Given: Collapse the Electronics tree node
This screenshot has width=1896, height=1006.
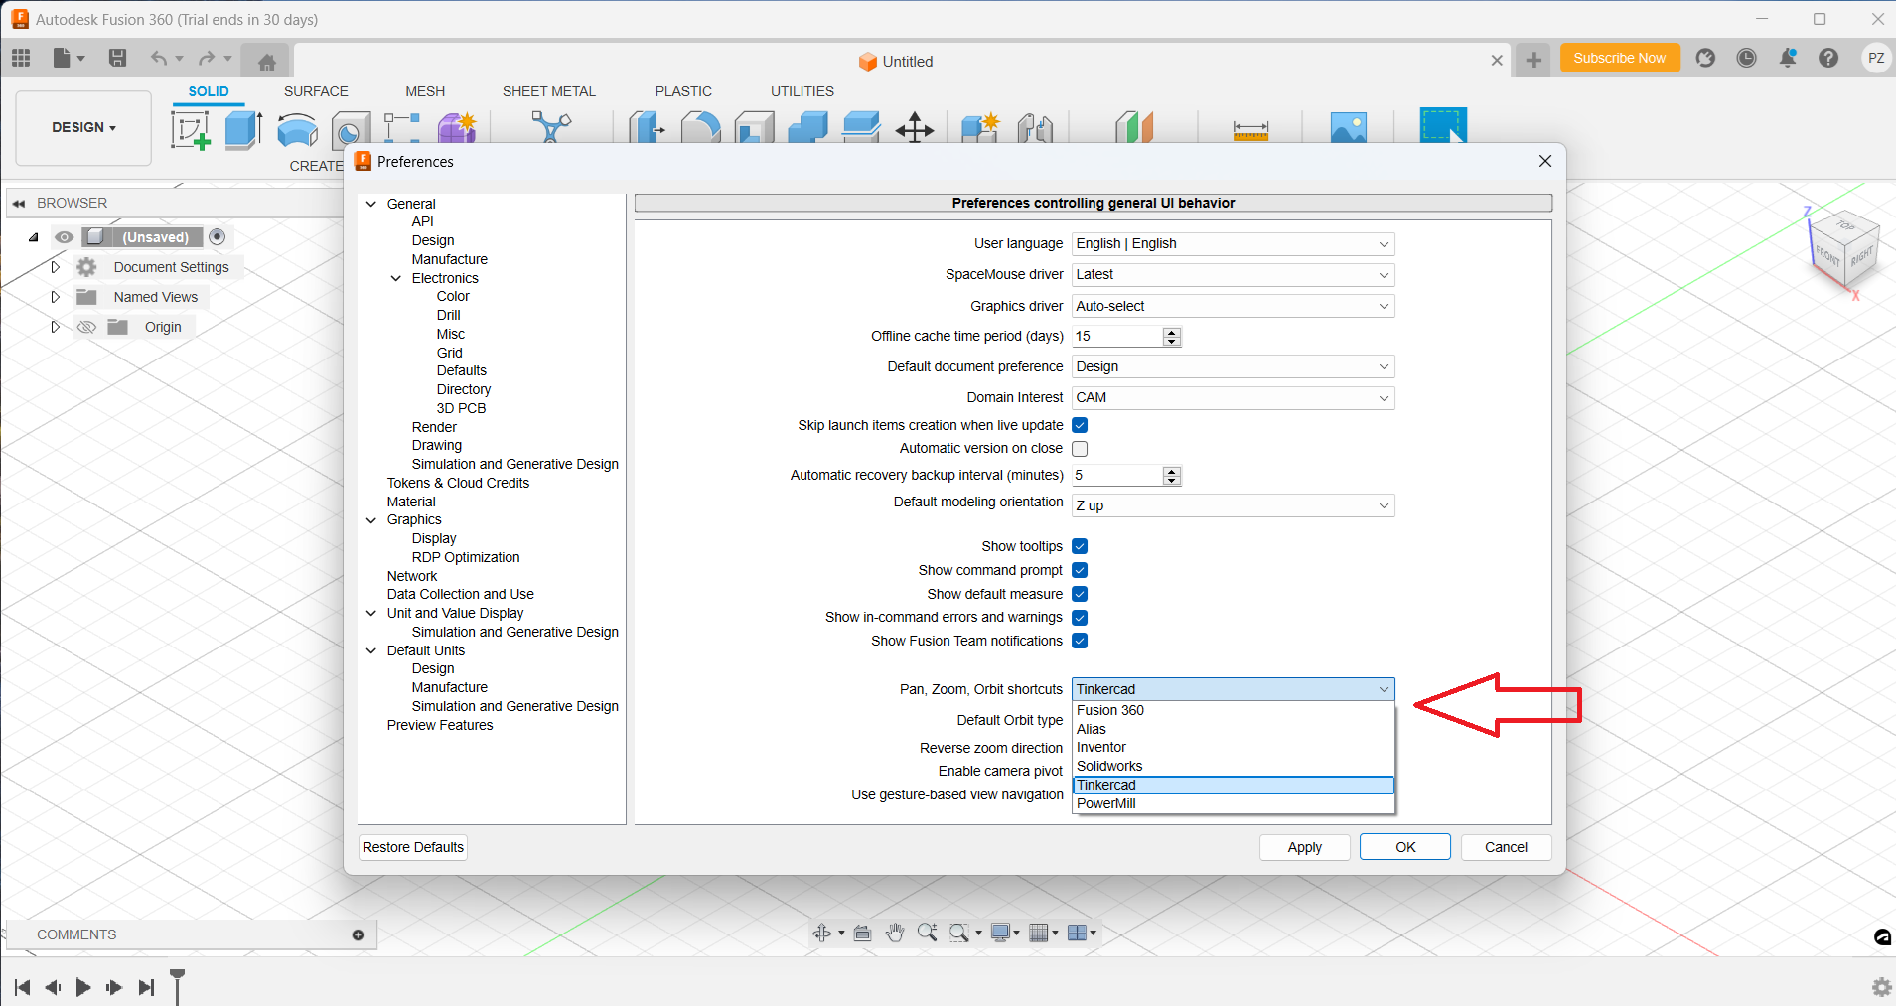Looking at the screenshot, I should (x=396, y=279).
